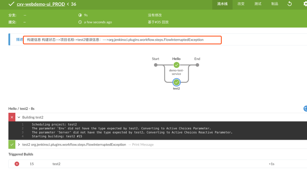307x173 pixels.
Task: Select the test2 stage node in graph
Action: 176,82
